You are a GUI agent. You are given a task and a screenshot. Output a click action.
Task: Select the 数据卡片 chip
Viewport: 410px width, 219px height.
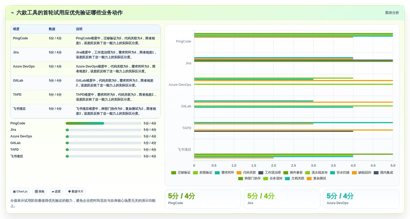76,191
